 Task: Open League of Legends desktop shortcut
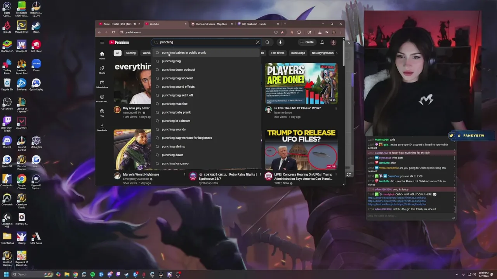coord(21,105)
